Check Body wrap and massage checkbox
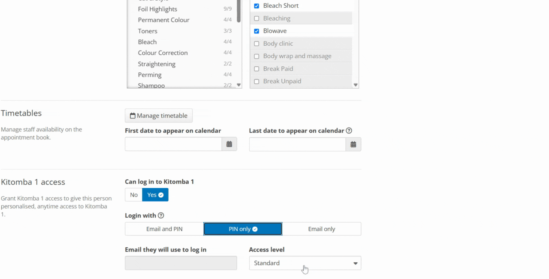549x279 pixels. click(x=256, y=56)
